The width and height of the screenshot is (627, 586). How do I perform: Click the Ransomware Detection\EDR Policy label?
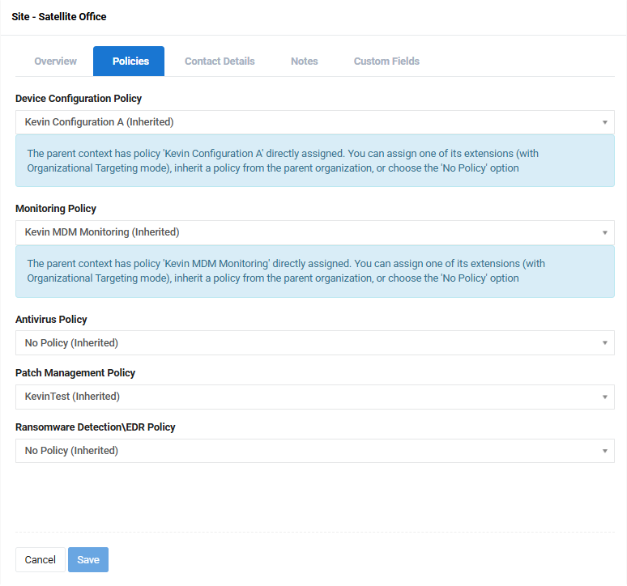click(95, 427)
